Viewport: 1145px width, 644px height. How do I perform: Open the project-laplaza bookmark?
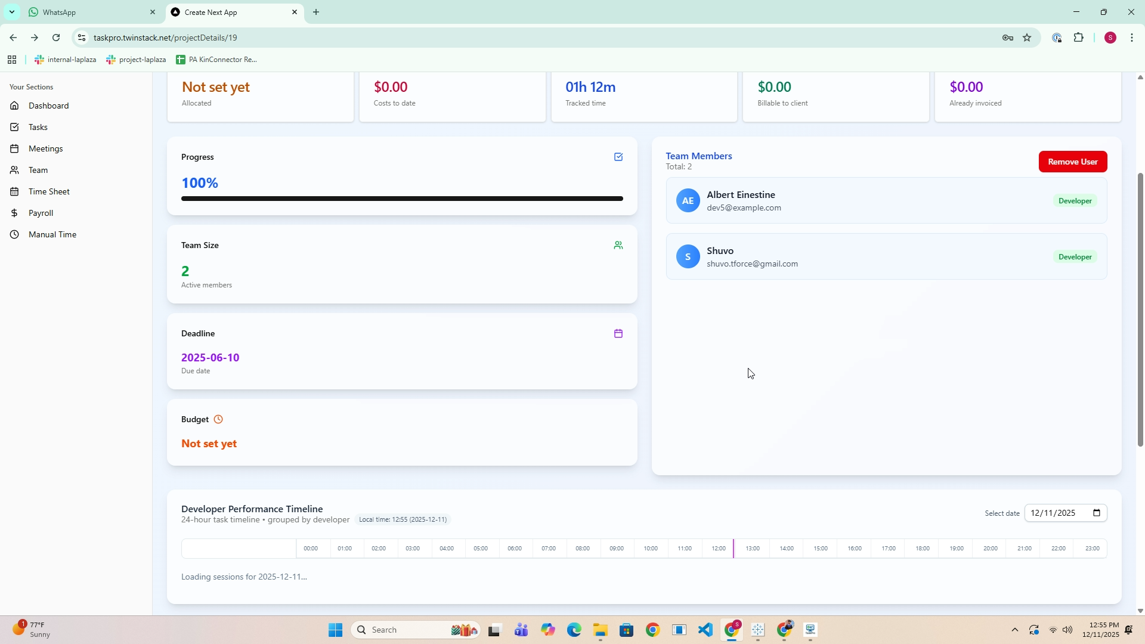[x=137, y=60]
